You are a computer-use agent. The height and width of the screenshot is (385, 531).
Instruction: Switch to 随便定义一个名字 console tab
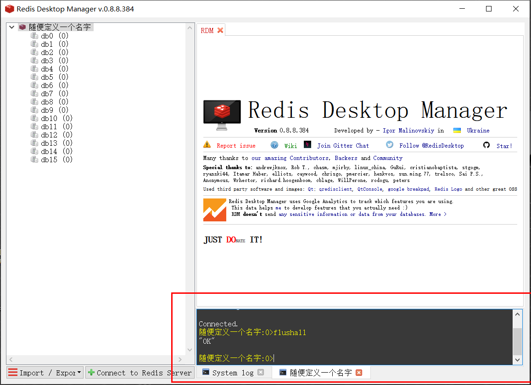(x=321, y=373)
